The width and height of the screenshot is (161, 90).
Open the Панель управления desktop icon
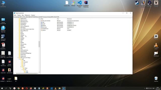tap(3, 21)
